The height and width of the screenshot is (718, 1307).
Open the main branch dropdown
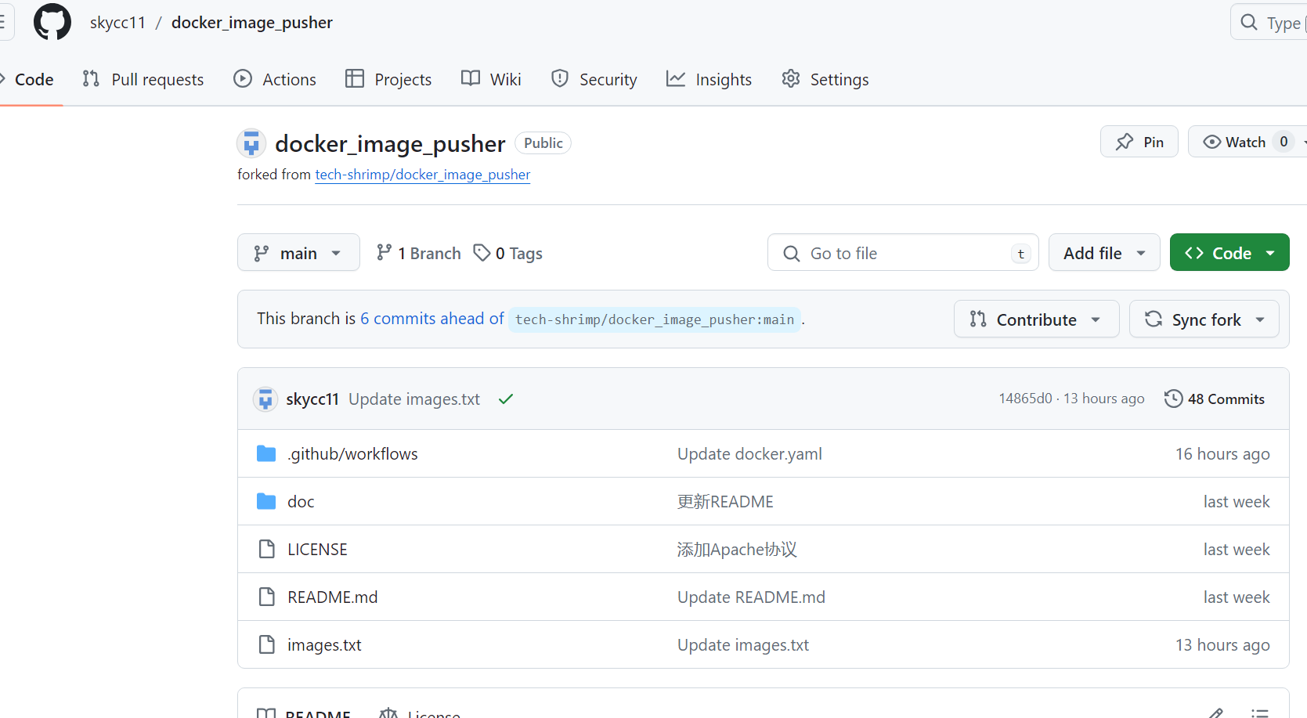(298, 253)
